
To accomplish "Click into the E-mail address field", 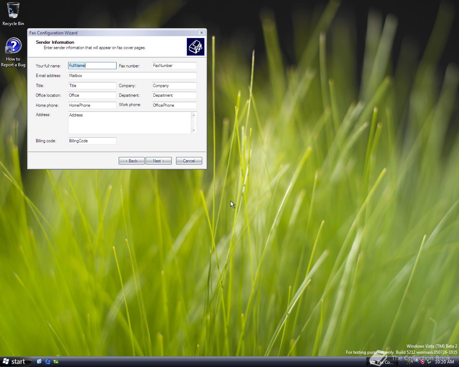I will pos(132,76).
